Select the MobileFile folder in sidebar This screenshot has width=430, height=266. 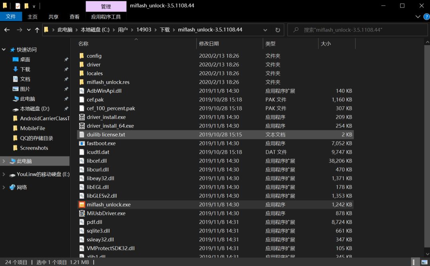(x=33, y=128)
